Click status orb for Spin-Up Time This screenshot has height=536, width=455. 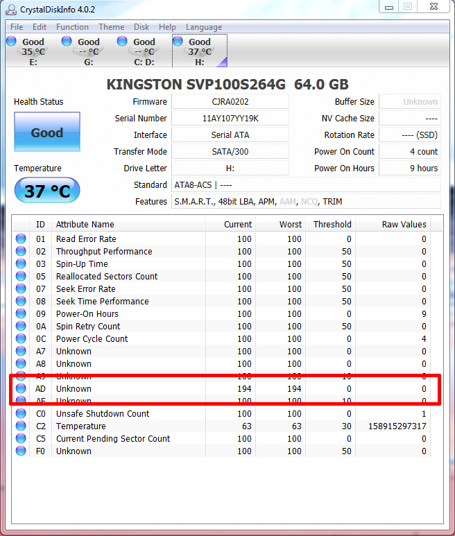coord(21,263)
